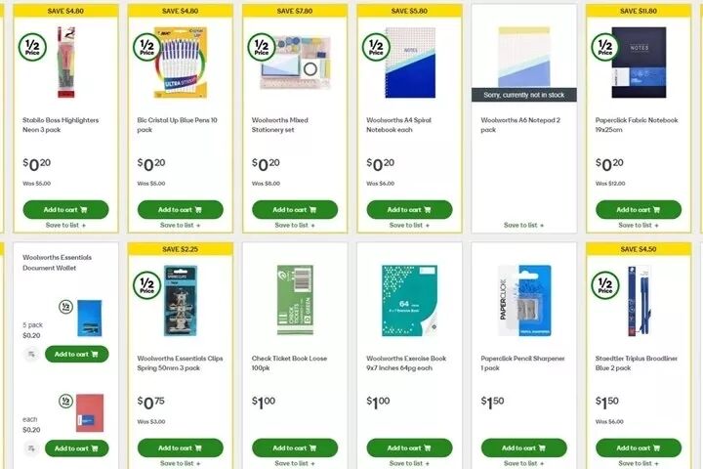Viewport: 703px width, 469px height.
Task: Save Bic Cristal Up Blue Pens to list
Action: pos(181,226)
